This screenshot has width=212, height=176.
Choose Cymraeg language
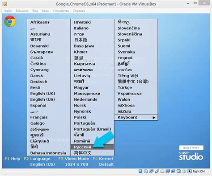tap(39, 70)
